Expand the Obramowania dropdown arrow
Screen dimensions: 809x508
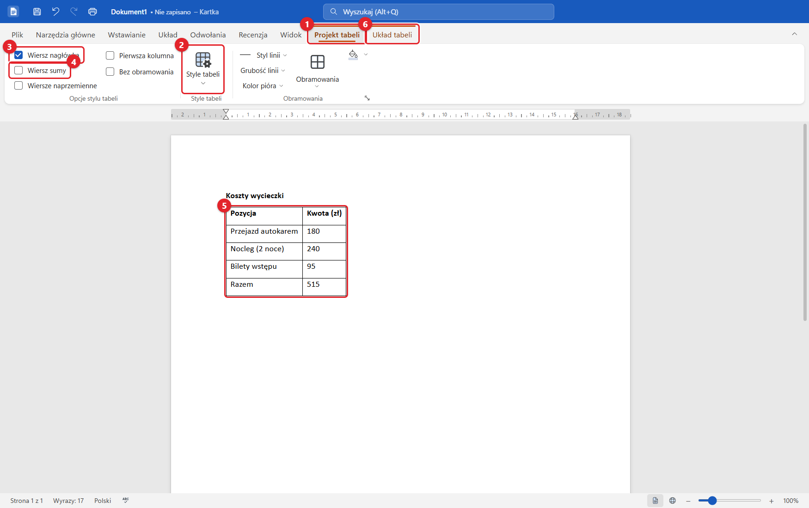pyautogui.click(x=317, y=86)
